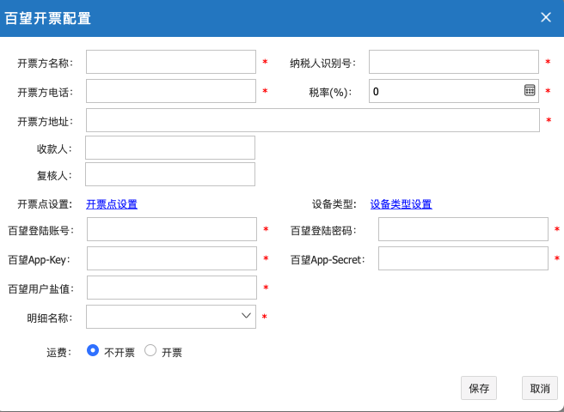Open the 开票点设置 link
This screenshot has height=412, width=564.
[x=112, y=204]
